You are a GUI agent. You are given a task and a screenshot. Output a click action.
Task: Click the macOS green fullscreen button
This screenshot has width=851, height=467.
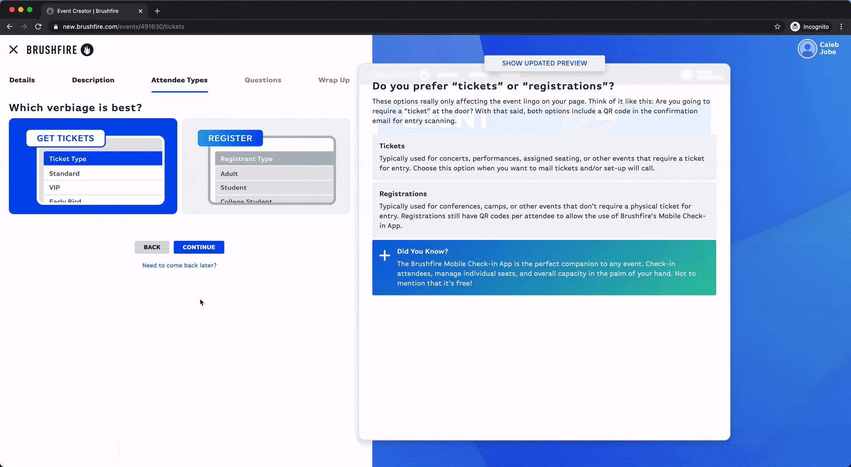(x=30, y=10)
